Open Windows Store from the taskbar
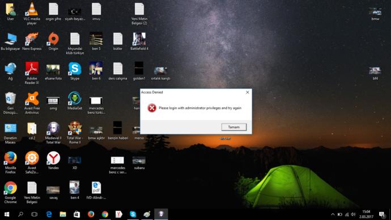 coord(77,214)
